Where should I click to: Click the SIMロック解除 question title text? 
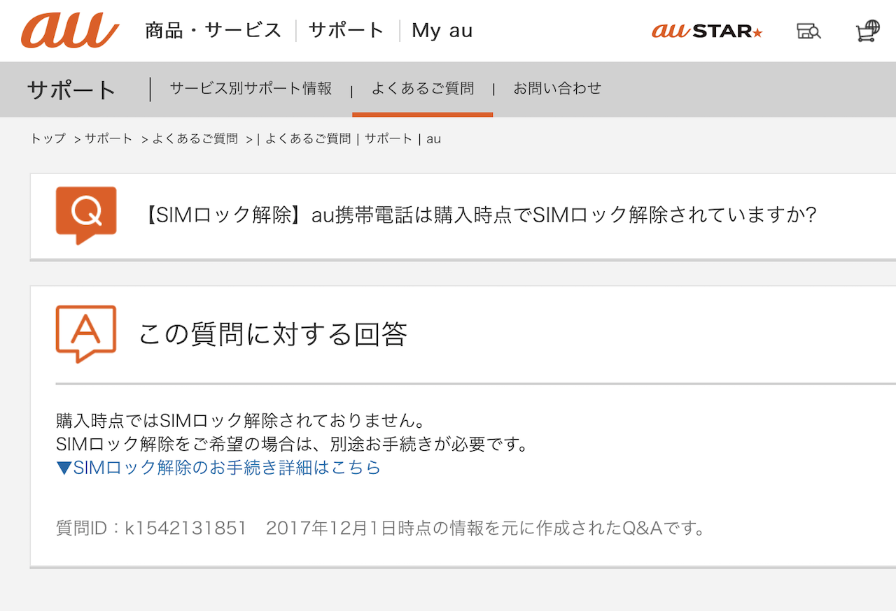(482, 215)
